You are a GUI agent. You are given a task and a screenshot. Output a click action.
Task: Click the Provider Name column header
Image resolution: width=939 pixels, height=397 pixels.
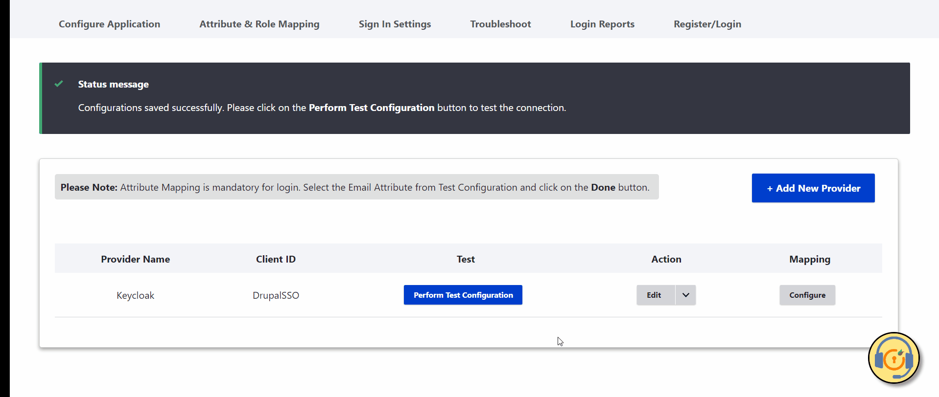click(x=135, y=259)
